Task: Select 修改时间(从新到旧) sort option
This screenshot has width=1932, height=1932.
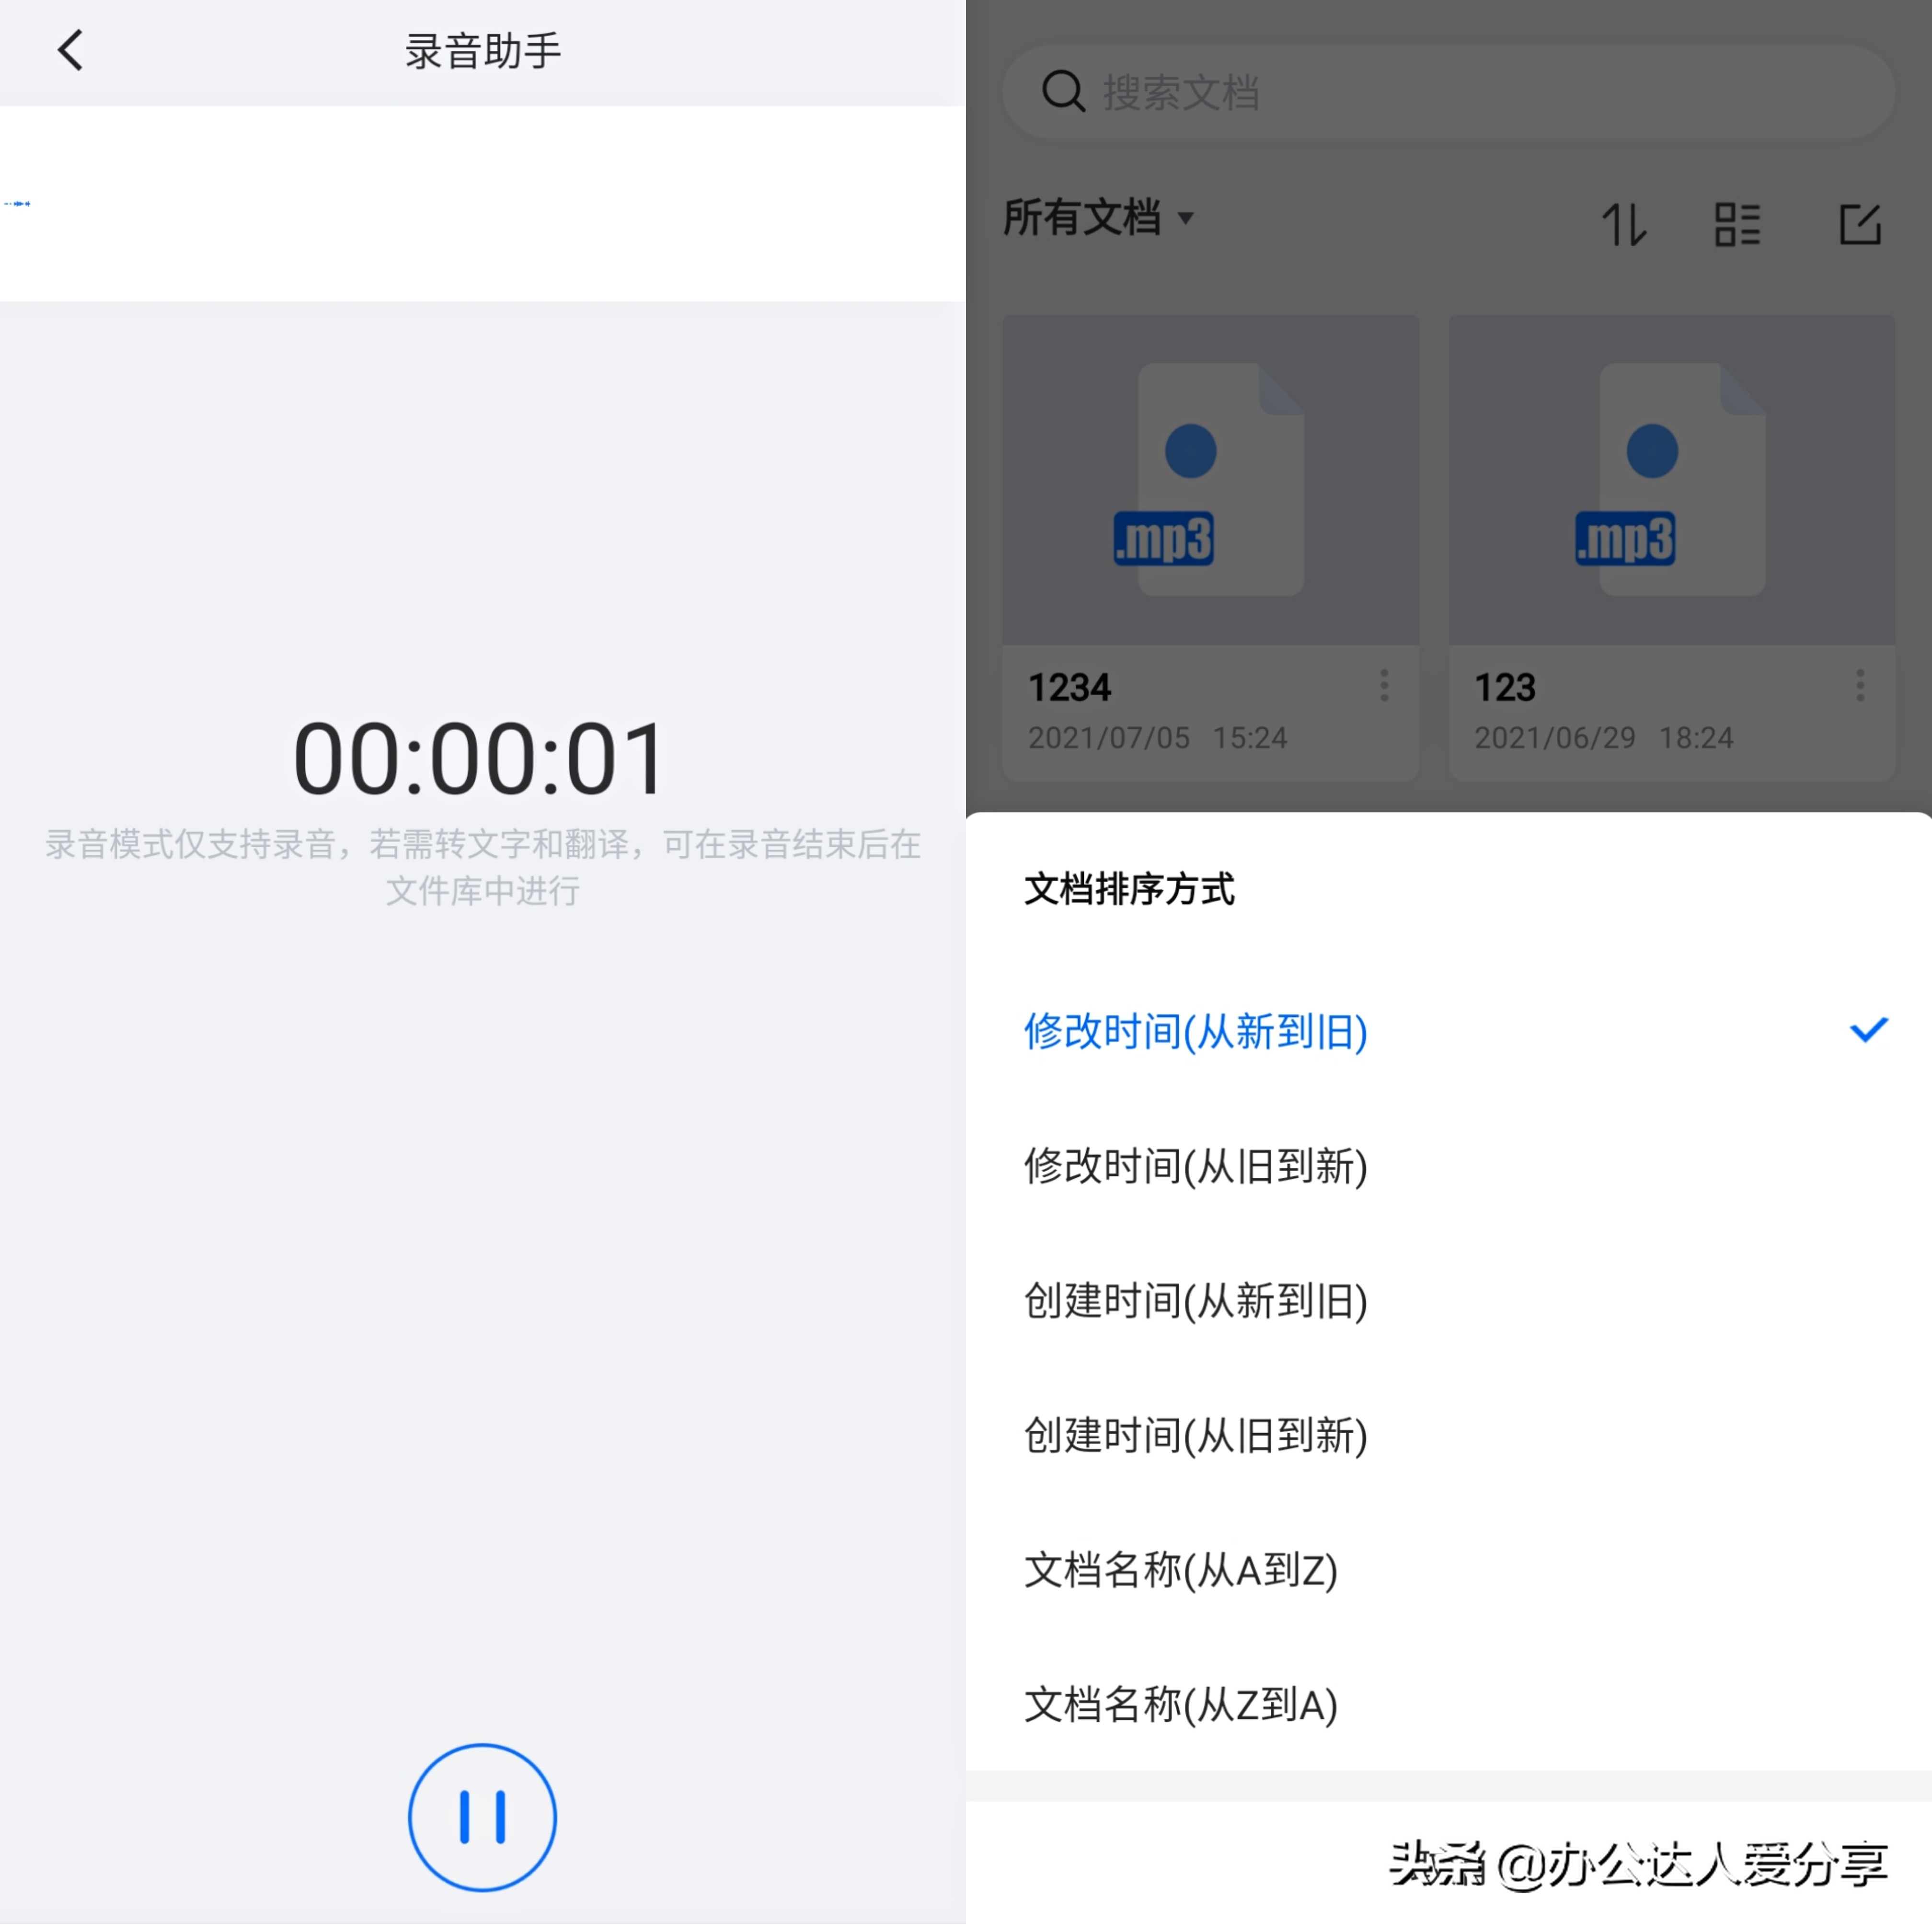Action: click(1448, 1031)
